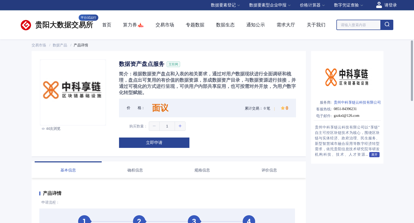This screenshot has width=414, height=223.
Task: Switch to the 基本信息 tab
Action: click(x=68, y=170)
